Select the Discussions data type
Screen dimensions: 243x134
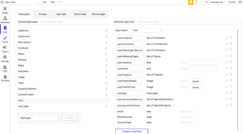24,42
